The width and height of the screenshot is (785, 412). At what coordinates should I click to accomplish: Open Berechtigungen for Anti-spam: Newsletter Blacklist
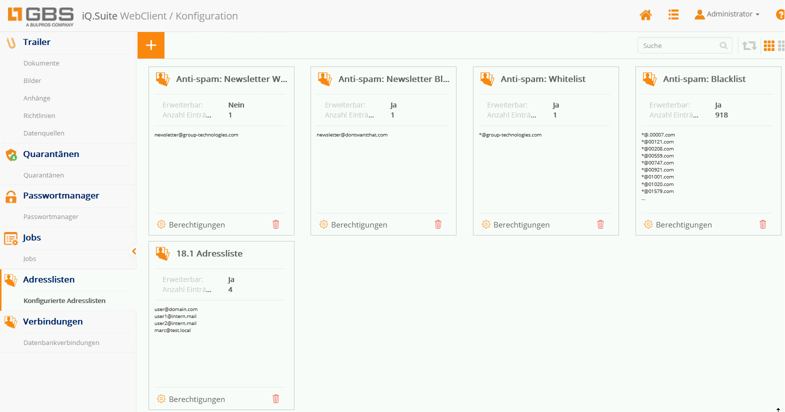(358, 225)
